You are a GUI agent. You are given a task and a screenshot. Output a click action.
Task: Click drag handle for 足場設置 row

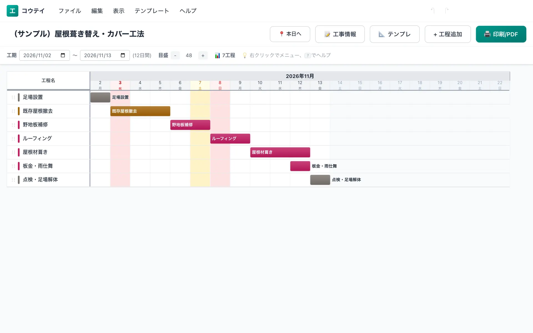(x=13, y=97)
